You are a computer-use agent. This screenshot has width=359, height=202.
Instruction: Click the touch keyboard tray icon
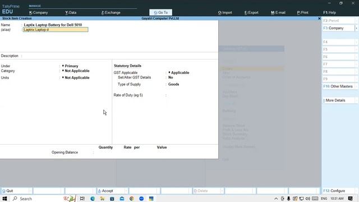[x=315, y=199]
